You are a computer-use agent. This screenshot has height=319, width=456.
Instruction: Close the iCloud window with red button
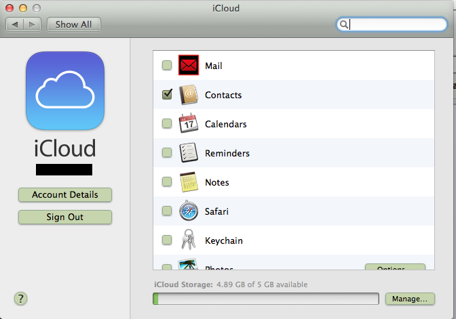point(9,8)
